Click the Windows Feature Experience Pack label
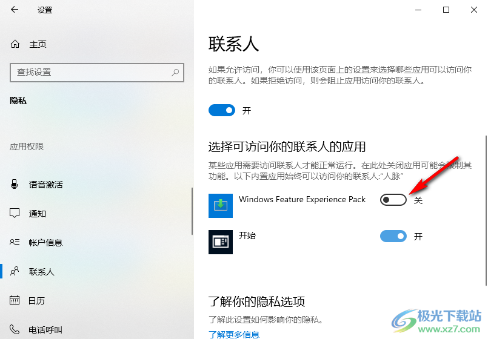 point(302,199)
